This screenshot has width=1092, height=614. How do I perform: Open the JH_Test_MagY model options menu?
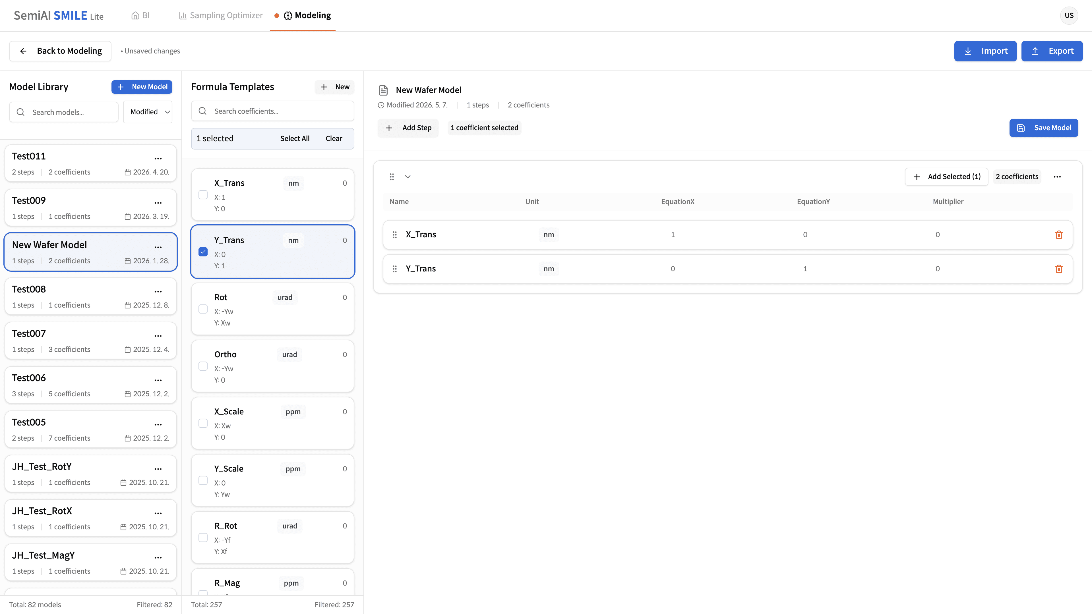coord(158,558)
